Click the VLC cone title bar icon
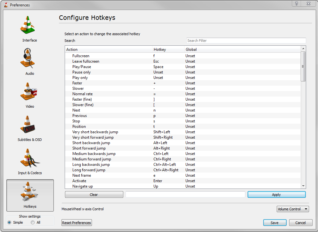318x232 pixels. pyautogui.click(x=5, y=5)
